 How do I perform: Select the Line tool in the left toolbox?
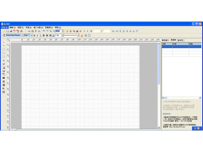tap(4, 45)
